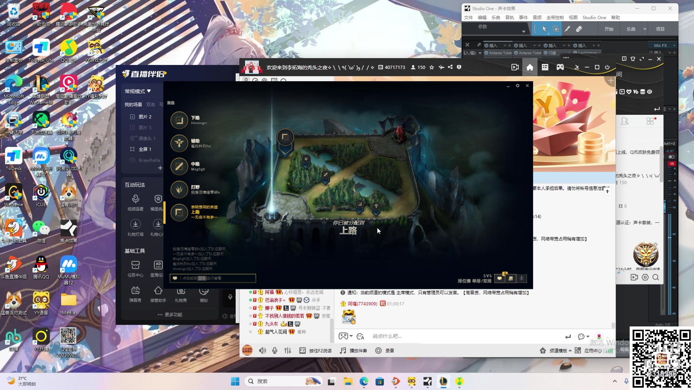Open the flower gift icon in YY chat

tap(599, 336)
